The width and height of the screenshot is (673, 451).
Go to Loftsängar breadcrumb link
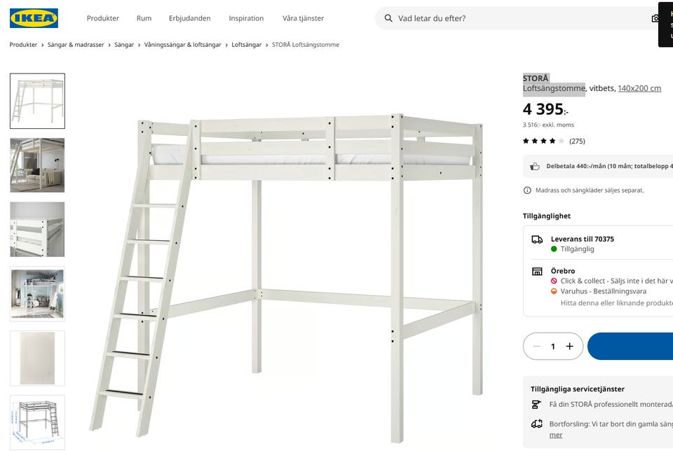246,45
